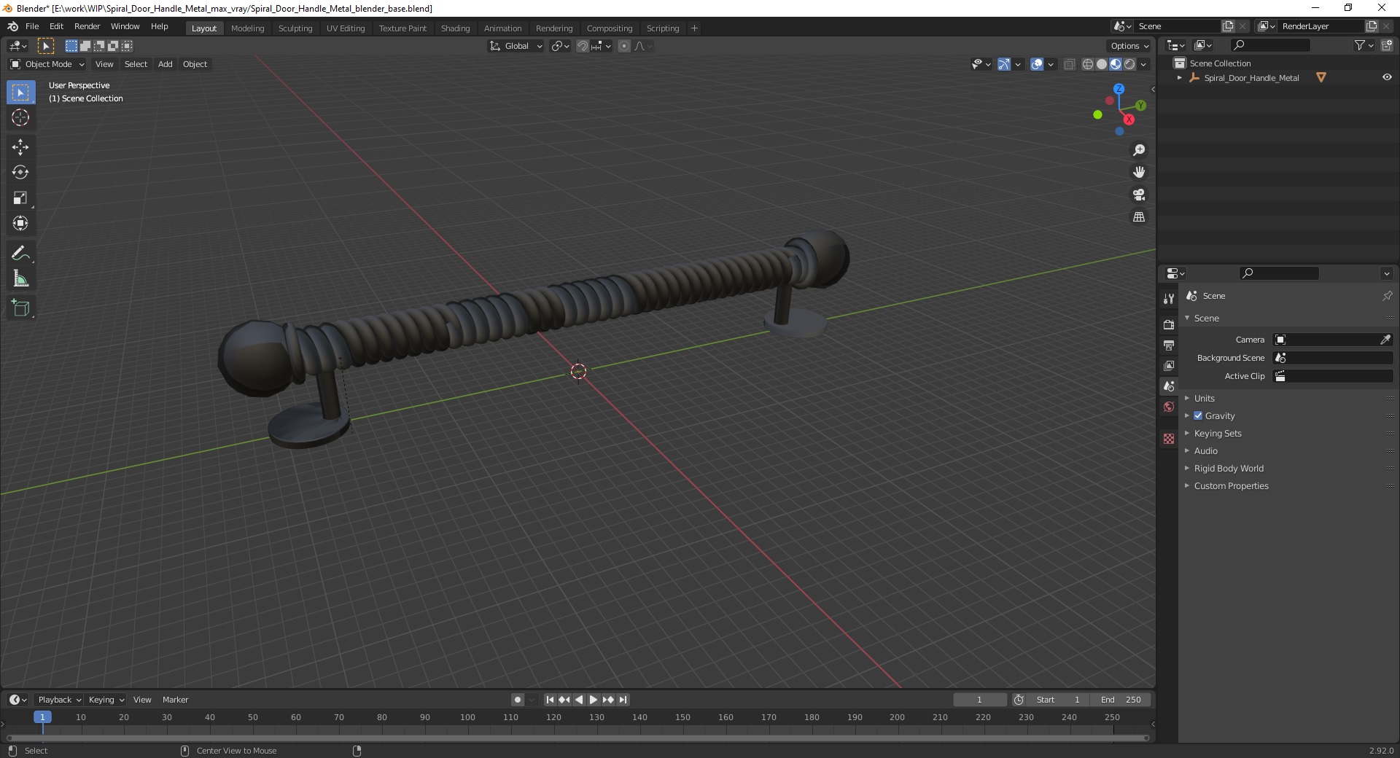The image size is (1400, 758).
Task: Open the outliner filter funnel
Action: click(1359, 45)
